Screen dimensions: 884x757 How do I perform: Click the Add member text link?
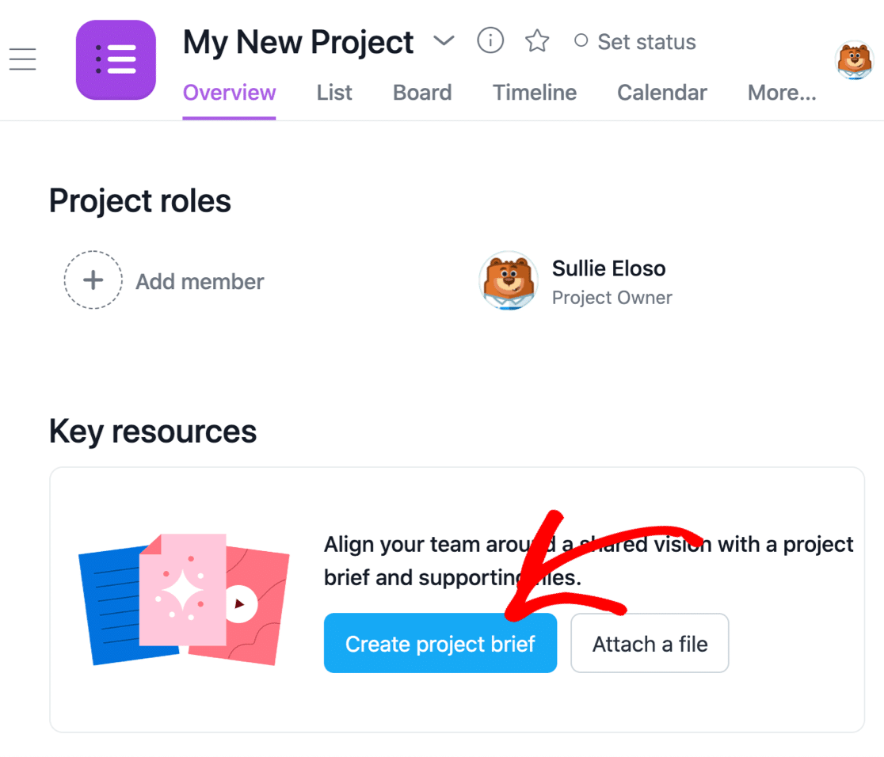[x=200, y=282]
